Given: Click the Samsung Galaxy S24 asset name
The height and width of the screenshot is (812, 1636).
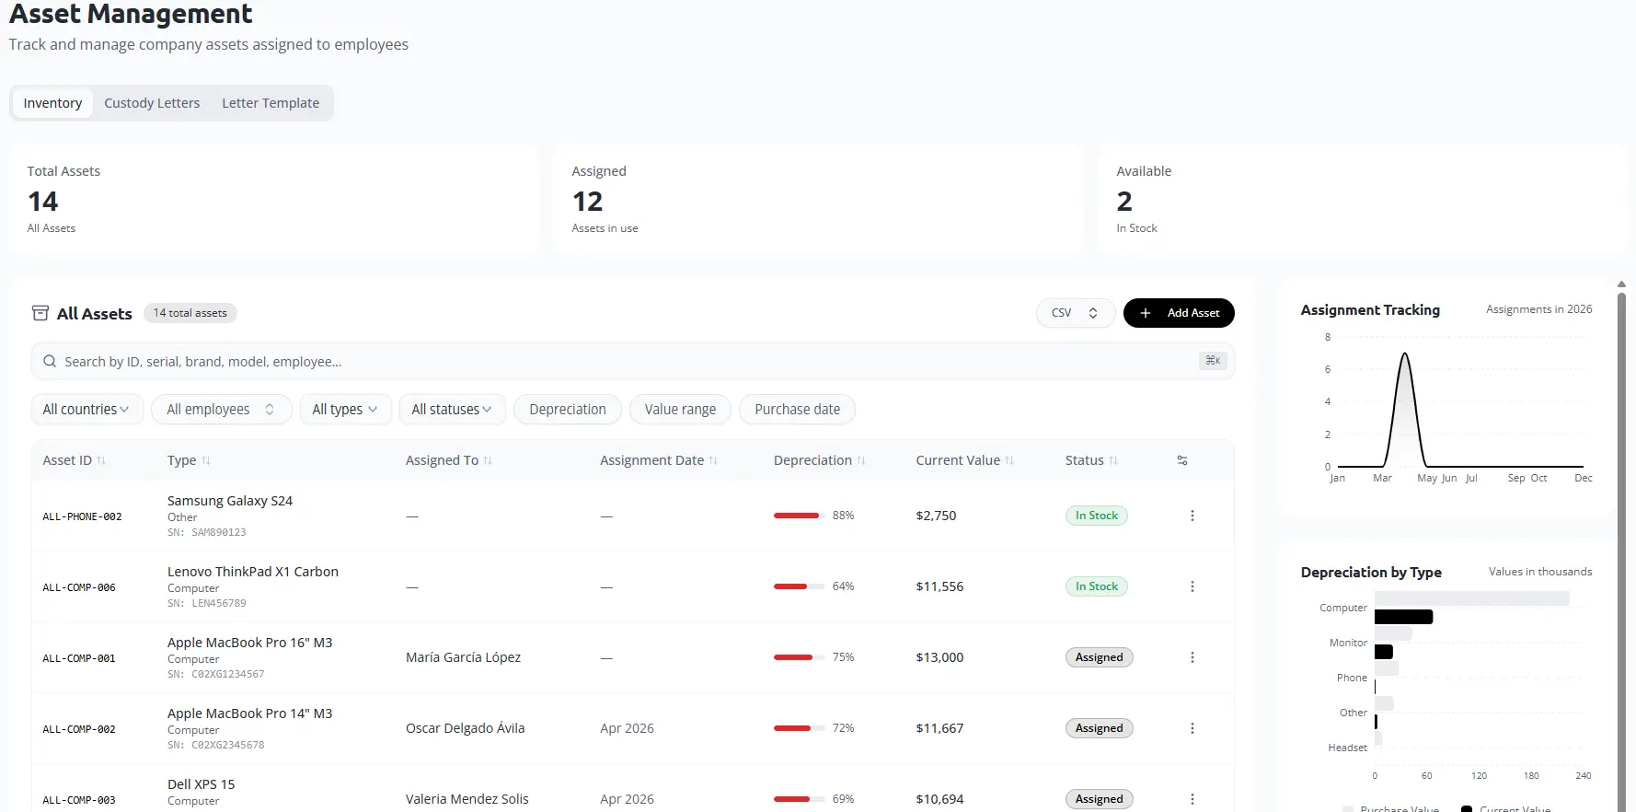Looking at the screenshot, I should 230,501.
